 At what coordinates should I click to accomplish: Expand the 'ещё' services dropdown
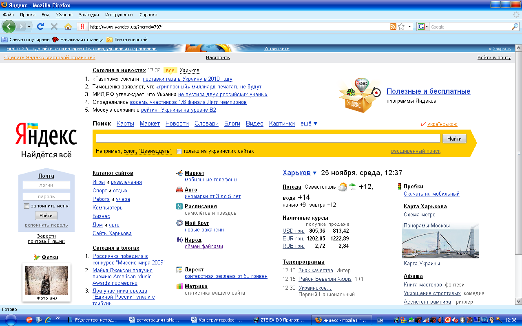coord(309,123)
